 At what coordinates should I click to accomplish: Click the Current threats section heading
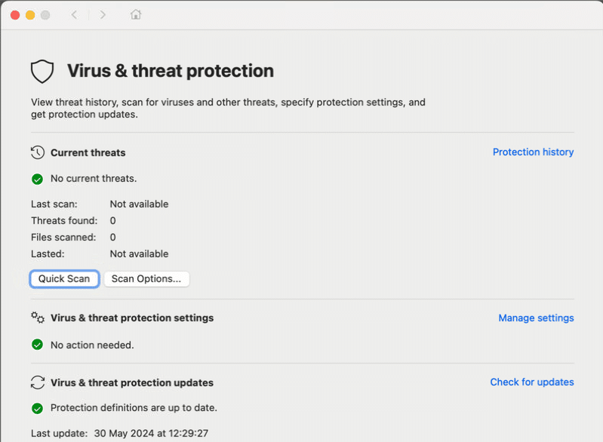point(88,152)
